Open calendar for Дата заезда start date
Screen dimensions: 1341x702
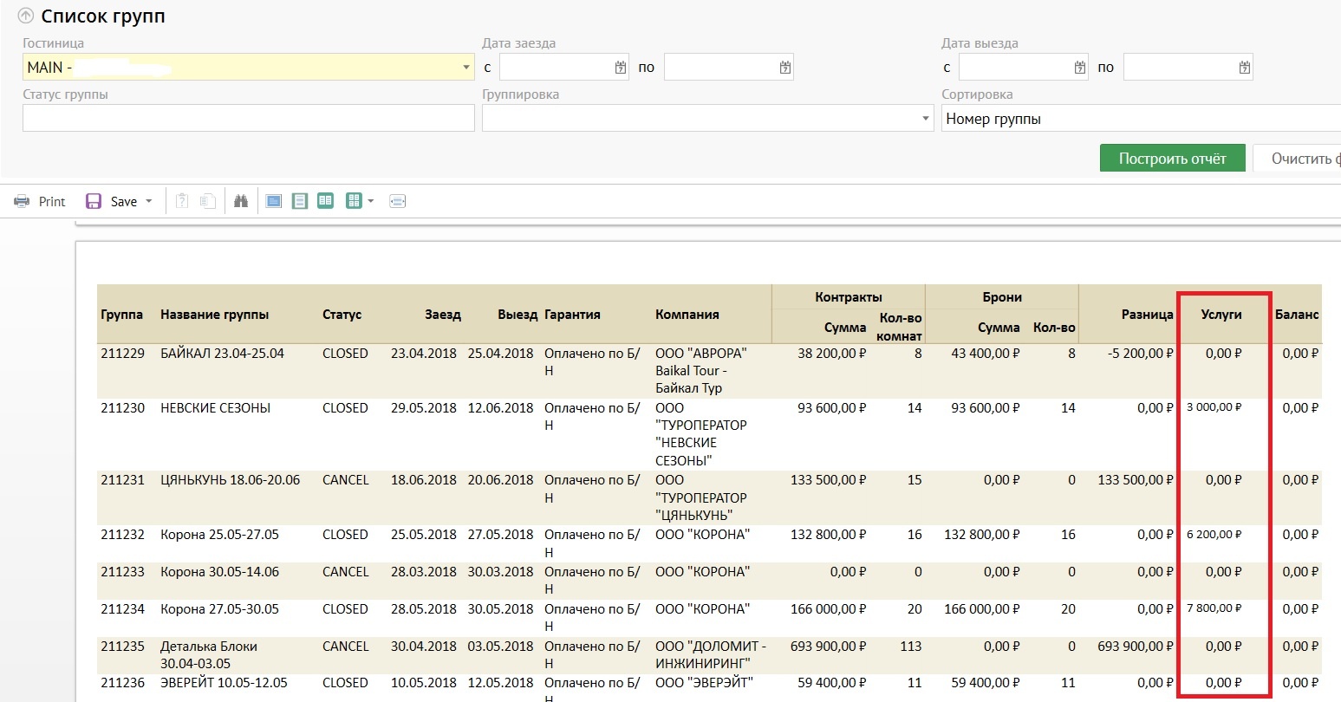(x=621, y=68)
